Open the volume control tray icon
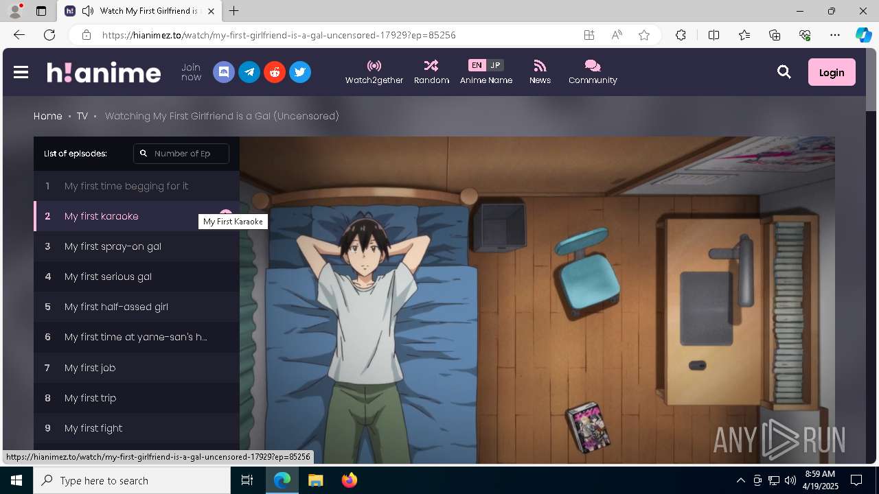This screenshot has width=879, height=494. pos(790,480)
